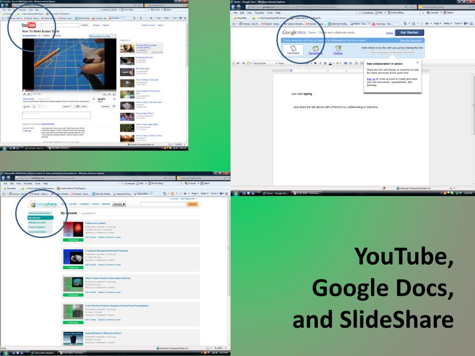Image resolution: width=475 pixels, height=356 pixels.
Task: Open the Tools menu in Google Docs IE window
Action: 270,13
